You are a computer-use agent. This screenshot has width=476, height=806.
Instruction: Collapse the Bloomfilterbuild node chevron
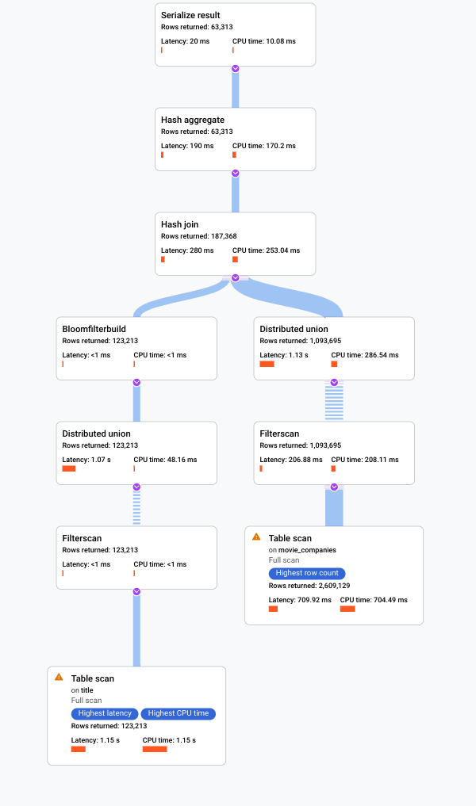point(136,382)
